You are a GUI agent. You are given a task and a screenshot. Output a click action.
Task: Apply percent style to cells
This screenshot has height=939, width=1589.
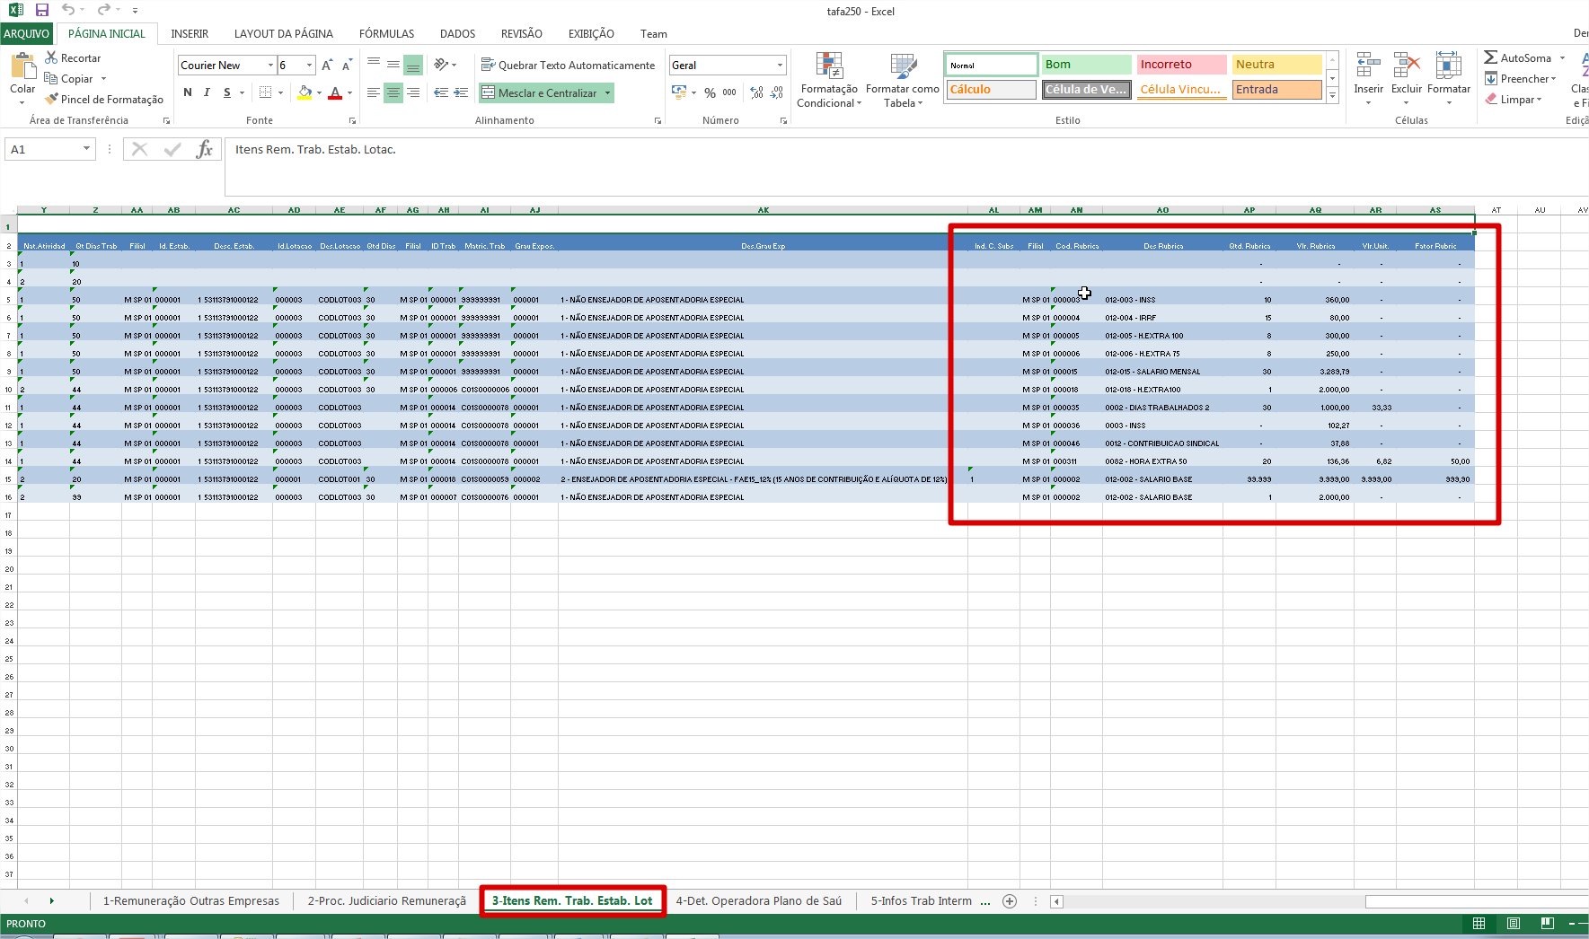point(711,92)
